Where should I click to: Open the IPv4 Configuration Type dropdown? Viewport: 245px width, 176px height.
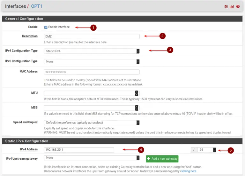(x=92, y=51)
